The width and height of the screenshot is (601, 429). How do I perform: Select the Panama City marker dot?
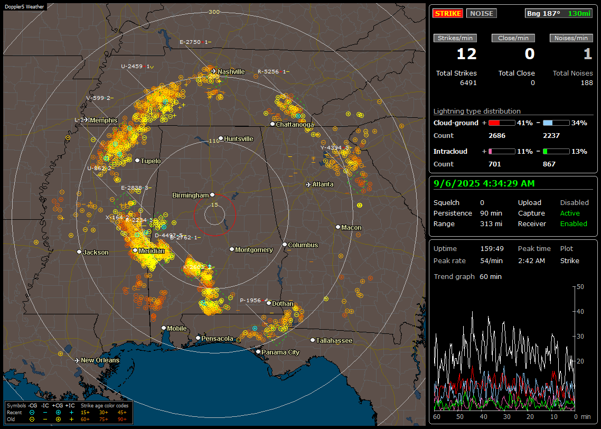coord(258,351)
